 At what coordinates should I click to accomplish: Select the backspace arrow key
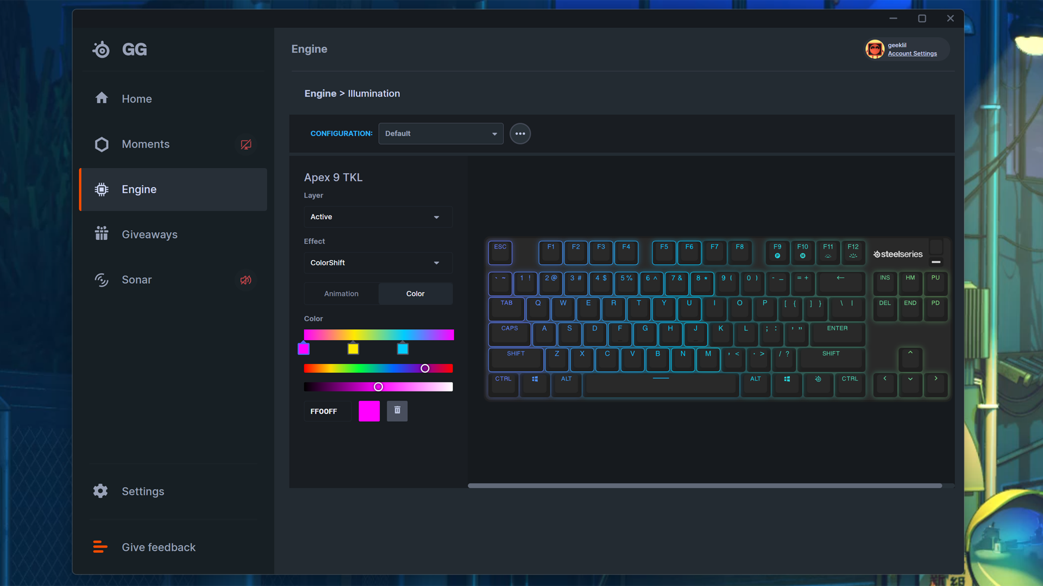(840, 283)
